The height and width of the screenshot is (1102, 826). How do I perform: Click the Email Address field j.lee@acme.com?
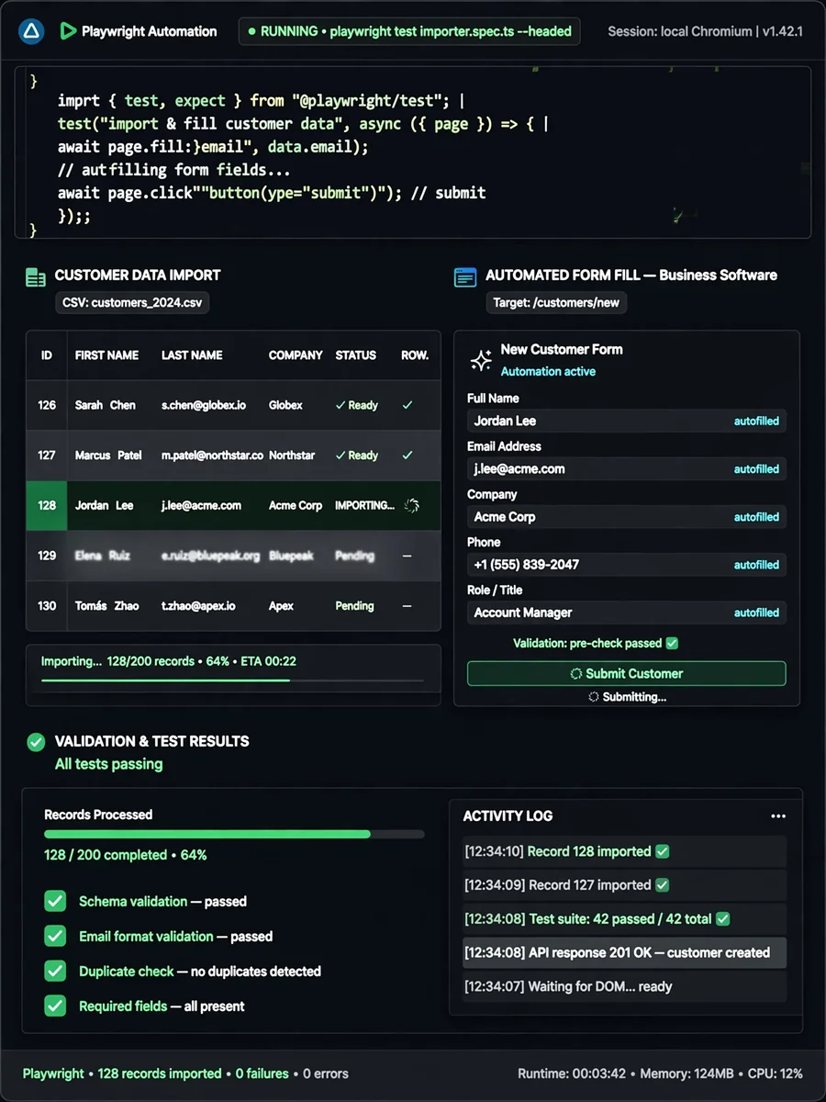(x=627, y=468)
